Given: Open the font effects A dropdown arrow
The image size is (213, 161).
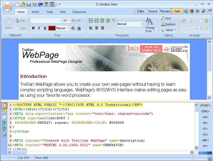Looking at the screenshot, I should pyautogui.click(x=83, y=28).
